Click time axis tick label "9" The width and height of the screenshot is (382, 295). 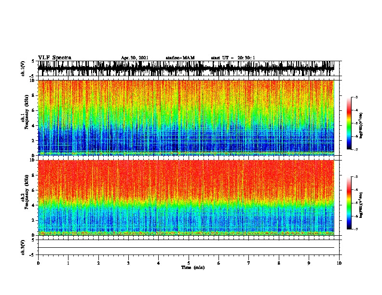(309, 263)
